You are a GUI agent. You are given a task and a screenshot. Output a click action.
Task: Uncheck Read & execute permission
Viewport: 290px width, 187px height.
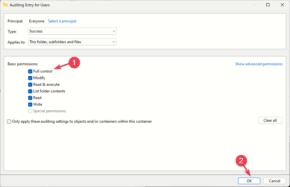(30, 85)
